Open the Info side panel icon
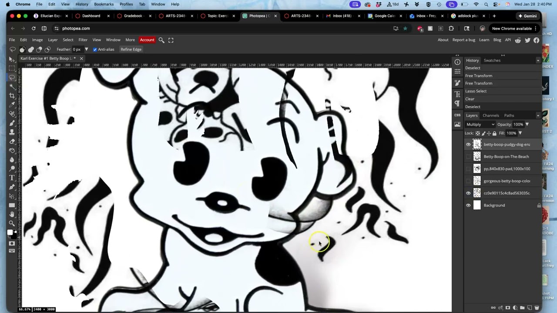 coord(457,62)
